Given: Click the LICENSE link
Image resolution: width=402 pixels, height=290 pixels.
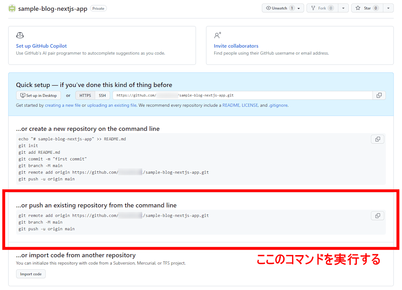Looking at the screenshot, I should [x=250, y=105].
